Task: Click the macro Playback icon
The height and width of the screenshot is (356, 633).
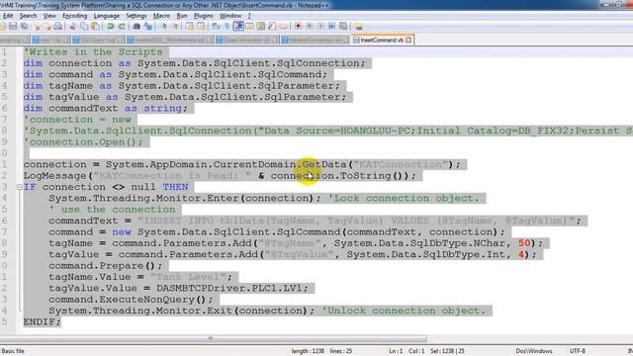Action: coord(320,27)
